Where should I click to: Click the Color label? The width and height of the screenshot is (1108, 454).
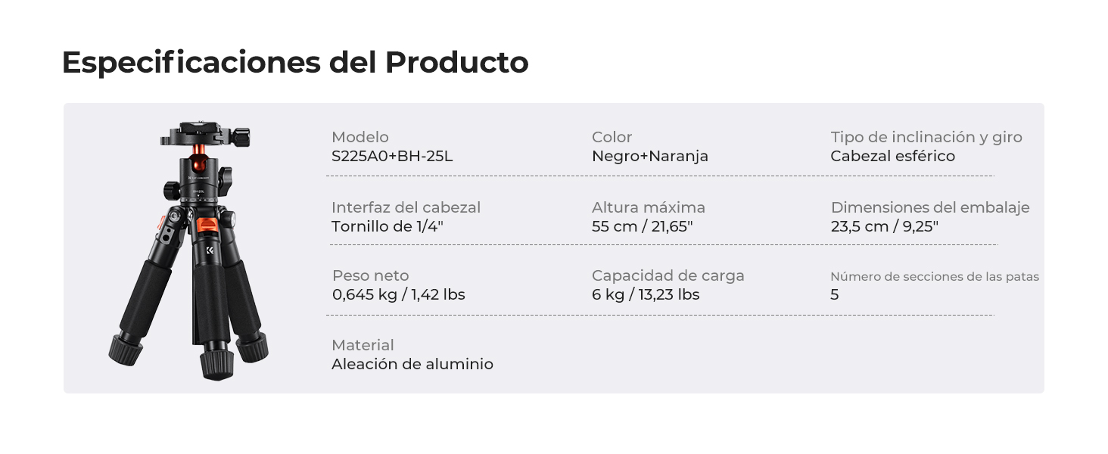(x=612, y=137)
